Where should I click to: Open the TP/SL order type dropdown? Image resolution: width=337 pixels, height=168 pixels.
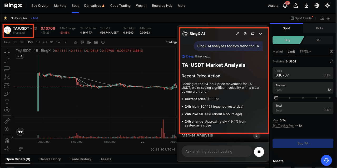[305, 51]
